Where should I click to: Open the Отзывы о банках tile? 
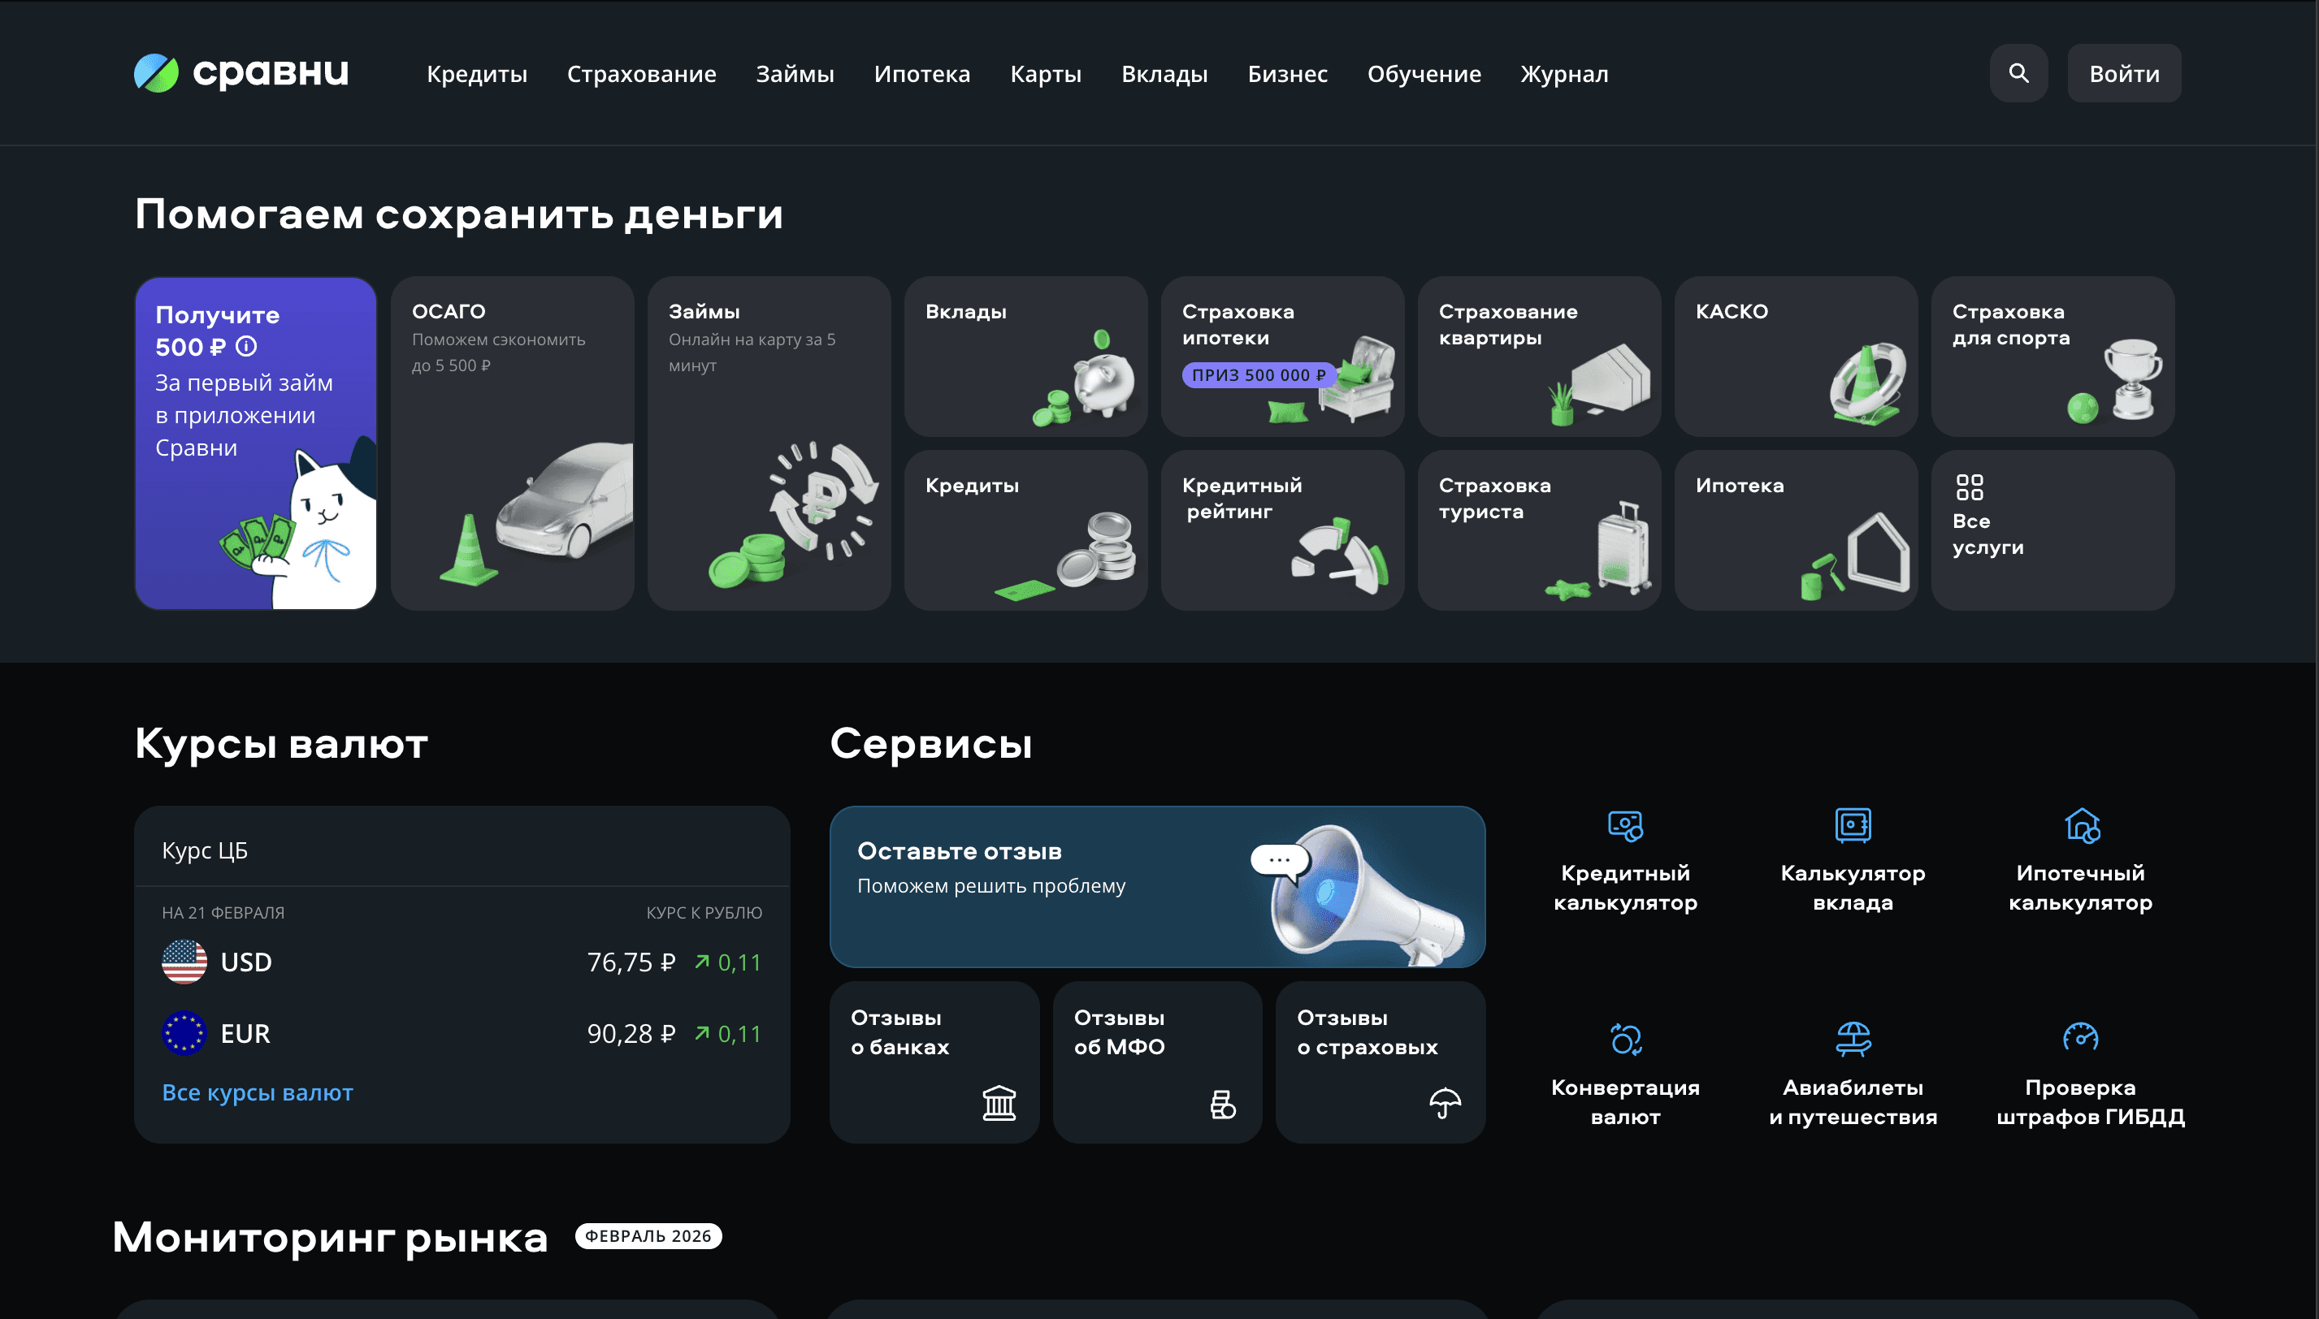[x=934, y=1062]
